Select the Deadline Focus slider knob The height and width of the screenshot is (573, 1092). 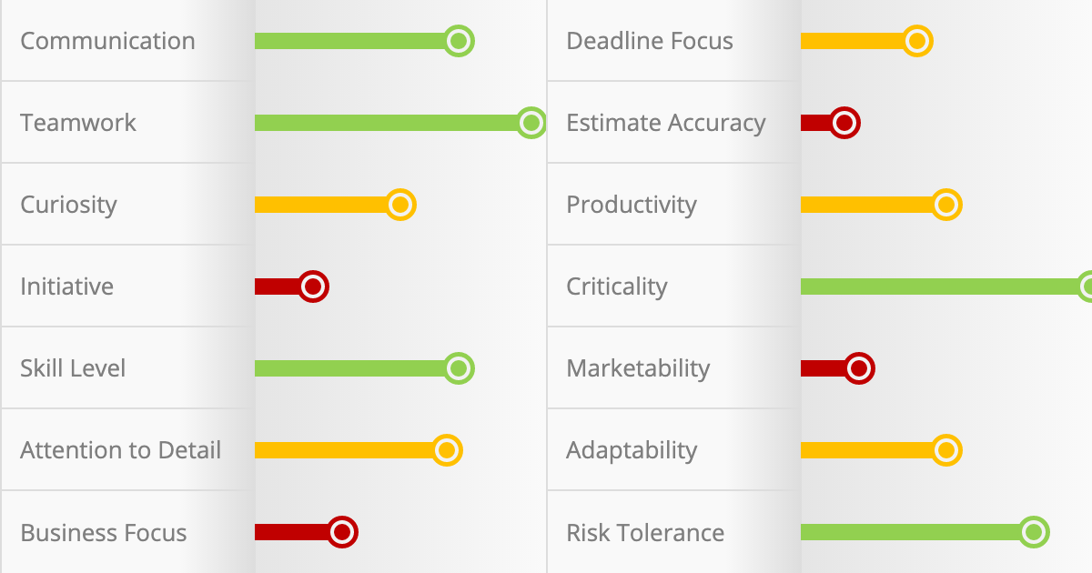point(917,41)
